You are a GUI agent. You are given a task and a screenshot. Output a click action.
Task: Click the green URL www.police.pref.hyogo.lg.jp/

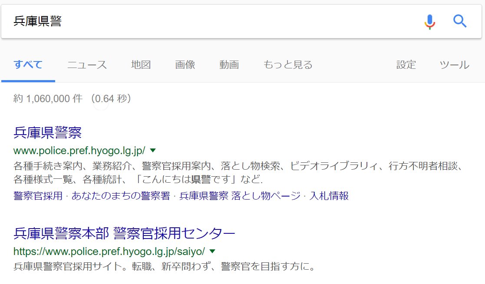tap(79, 151)
